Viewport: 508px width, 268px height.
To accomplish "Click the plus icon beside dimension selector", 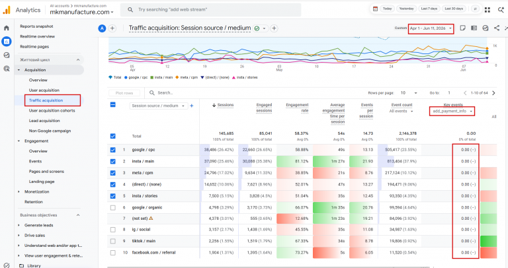I will tap(191, 106).
